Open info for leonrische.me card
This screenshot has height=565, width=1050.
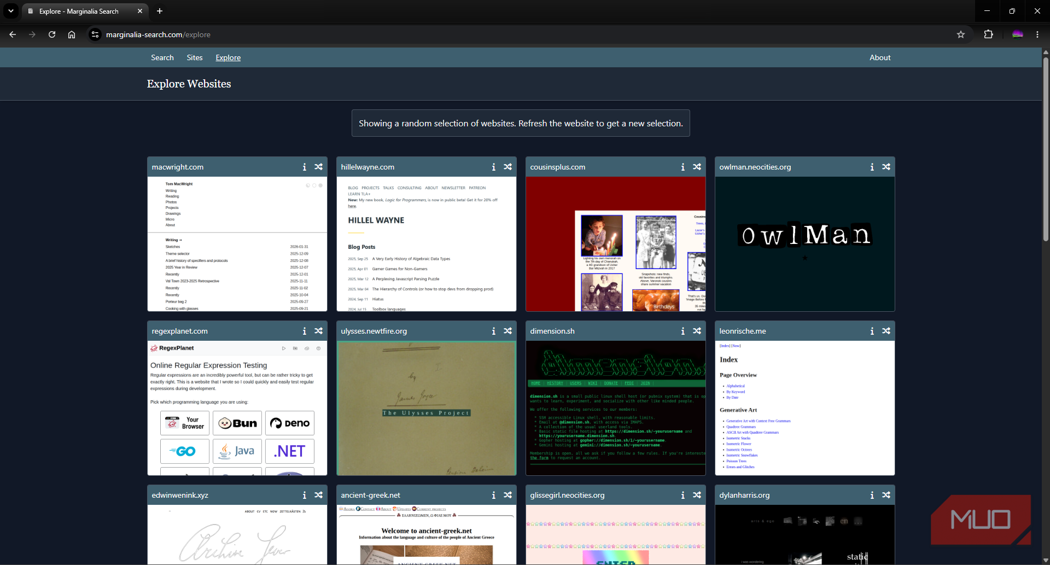[872, 331]
